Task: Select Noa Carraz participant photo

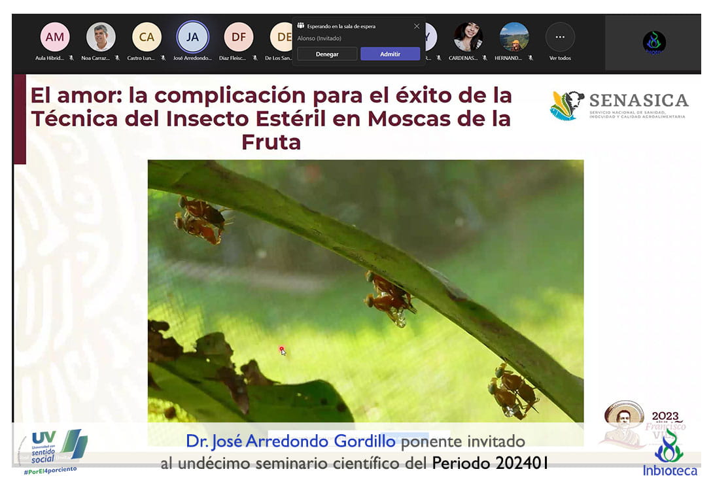Action: pyautogui.click(x=101, y=37)
